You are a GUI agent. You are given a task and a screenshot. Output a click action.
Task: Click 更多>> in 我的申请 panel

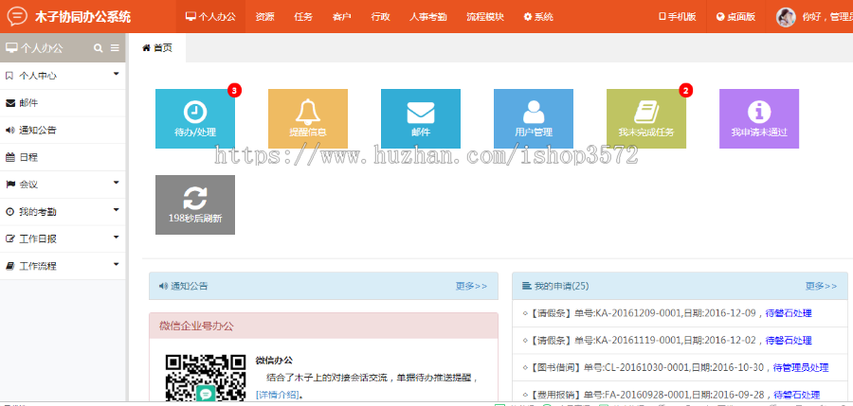821,286
